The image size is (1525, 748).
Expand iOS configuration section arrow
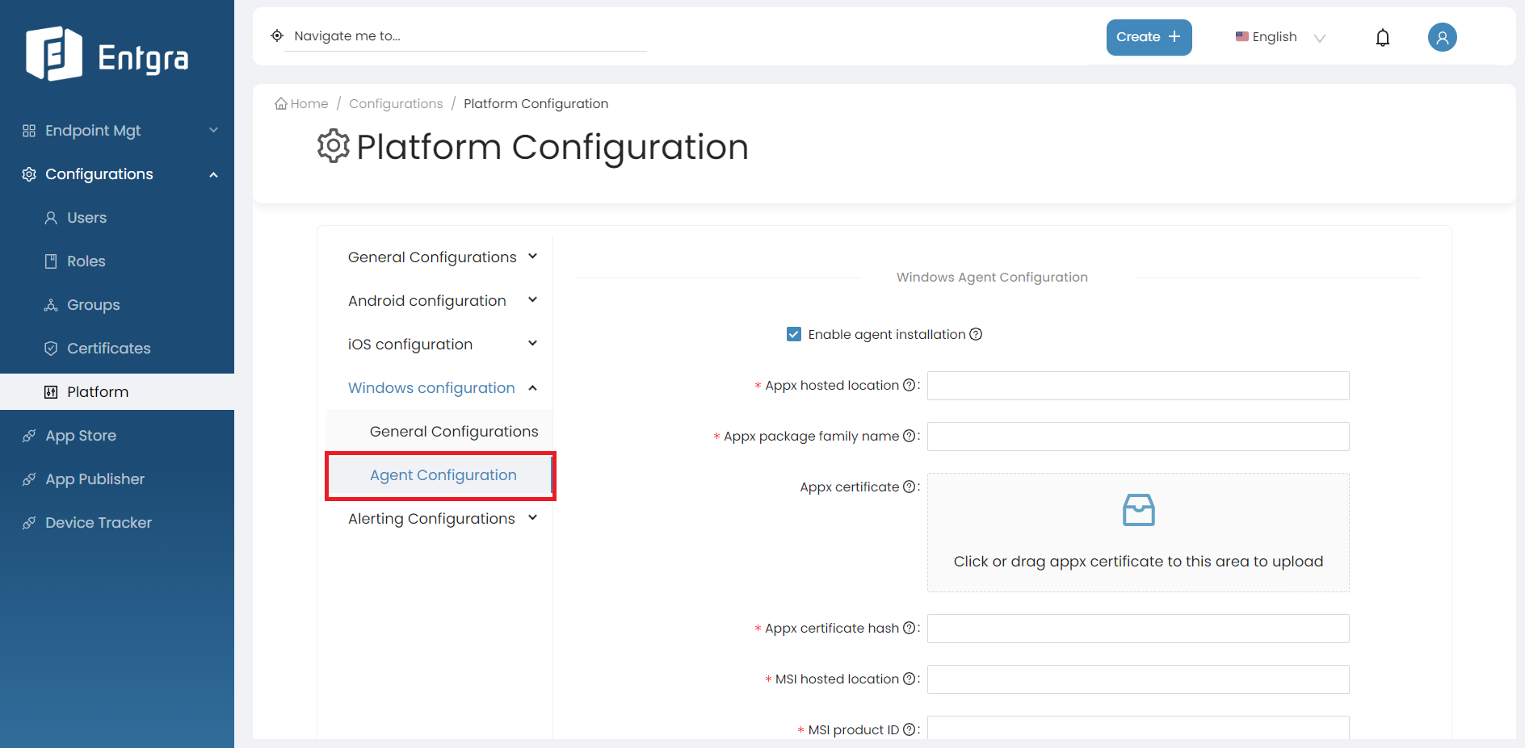[x=533, y=344]
